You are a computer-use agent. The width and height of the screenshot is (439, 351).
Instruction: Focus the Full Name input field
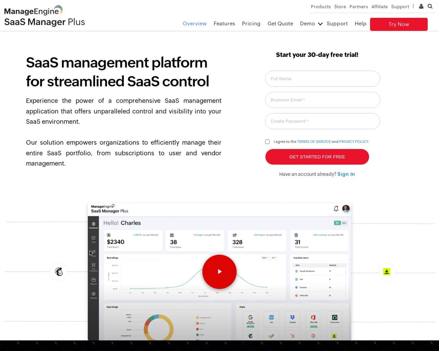322,79
